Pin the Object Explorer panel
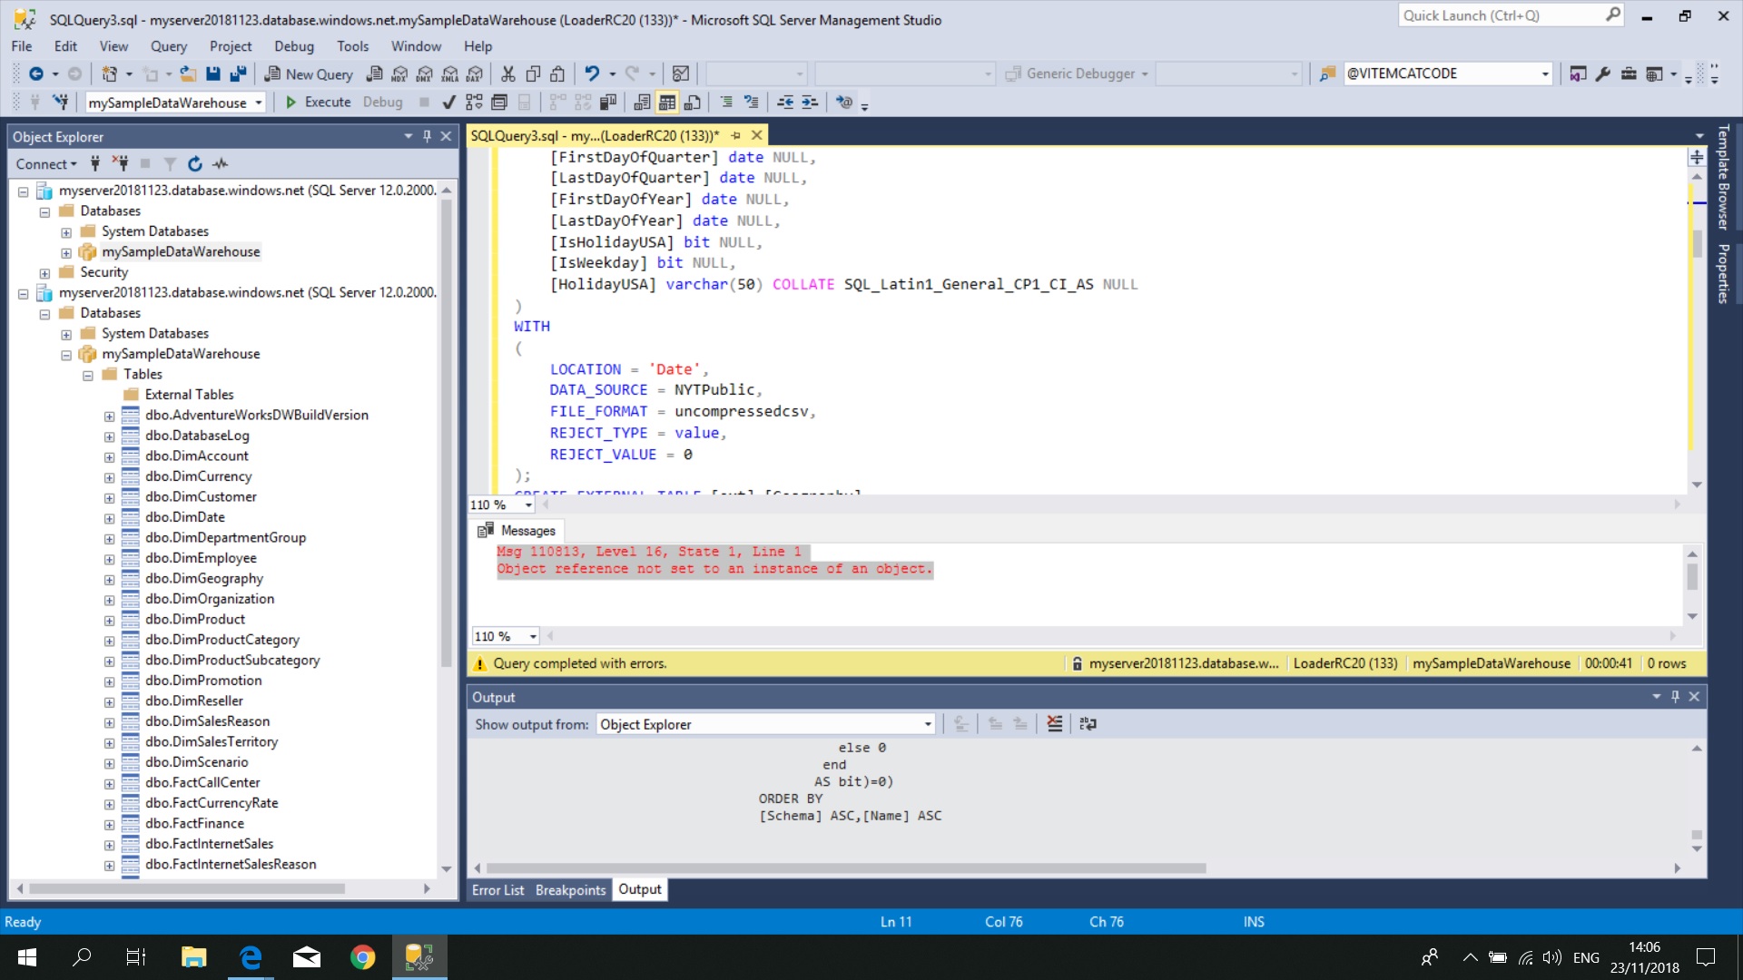This screenshot has height=980, width=1743. pos(426,136)
